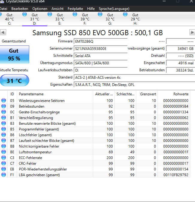Click the Drehzahl value ---- (SSD)
Image resolution: width=195 pixels, height=202 pixels.
click(181, 56)
